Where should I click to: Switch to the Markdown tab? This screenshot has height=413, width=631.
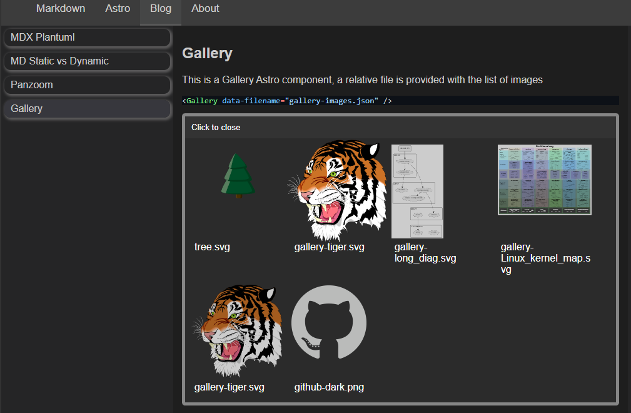tap(60, 9)
